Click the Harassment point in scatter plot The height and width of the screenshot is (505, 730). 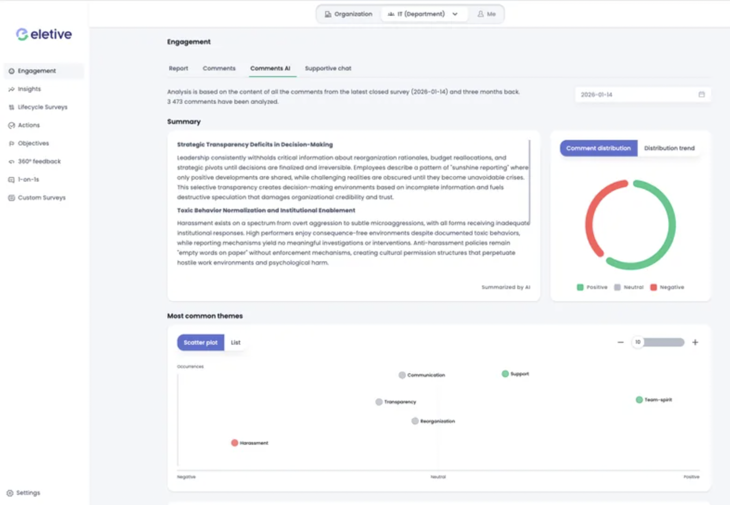point(235,443)
